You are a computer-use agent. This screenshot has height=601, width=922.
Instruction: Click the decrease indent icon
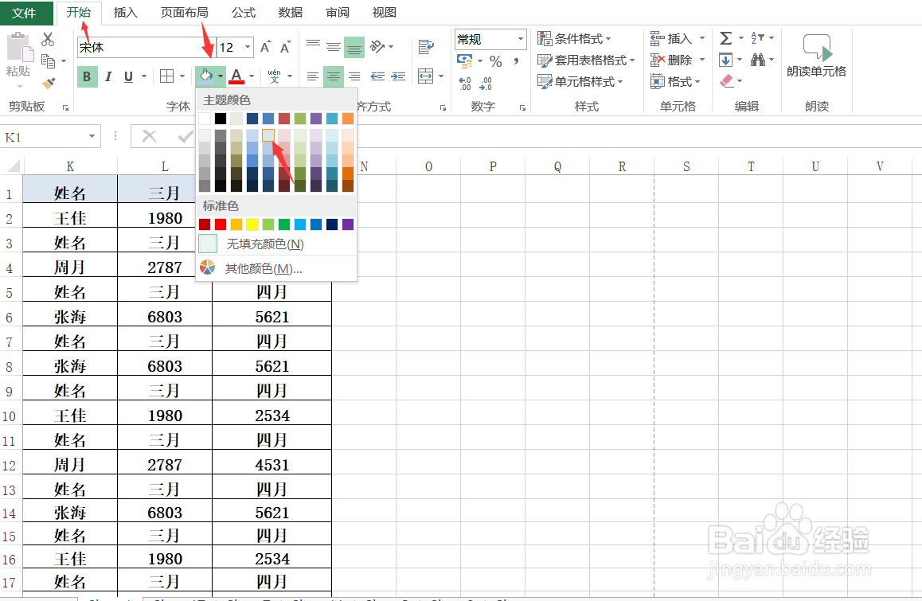point(377,76)
